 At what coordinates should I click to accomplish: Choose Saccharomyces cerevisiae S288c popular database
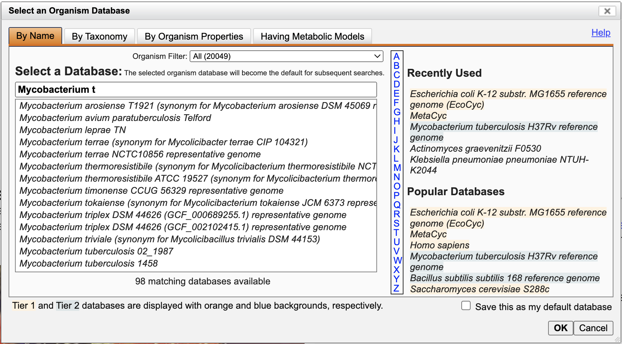pos(480,289)
